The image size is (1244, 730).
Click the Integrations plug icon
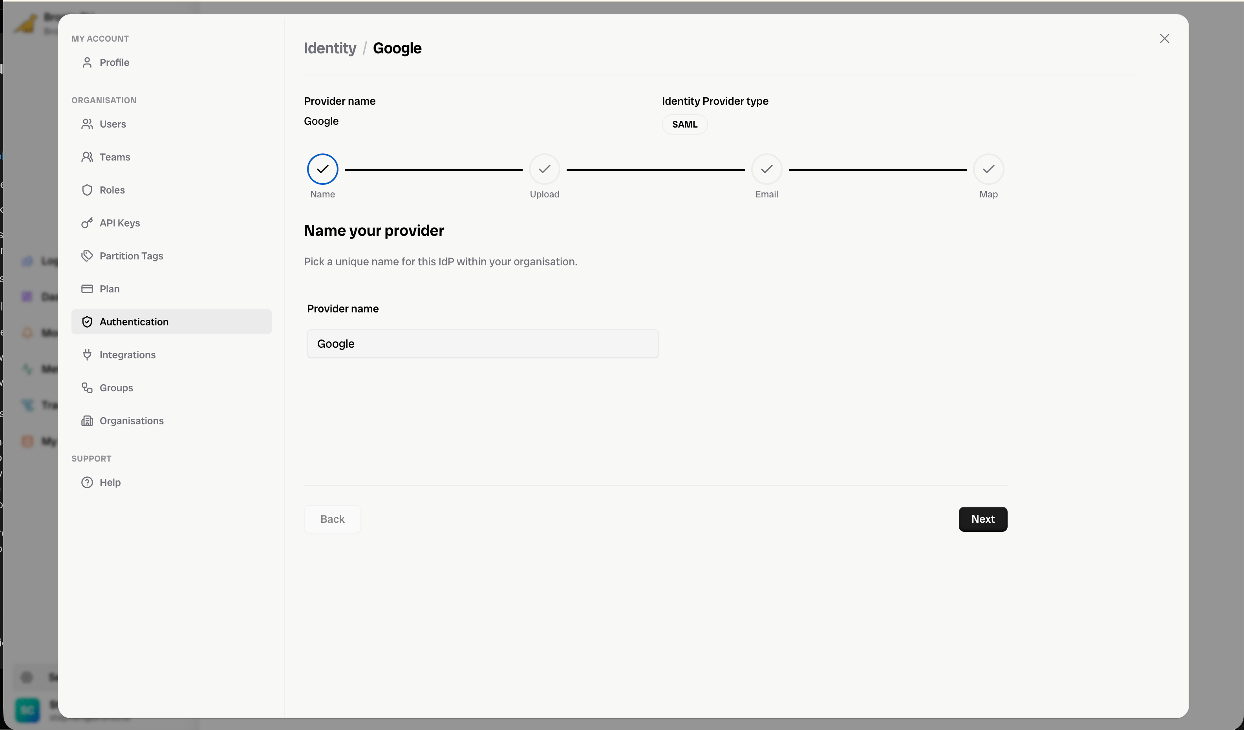[87, 355]
